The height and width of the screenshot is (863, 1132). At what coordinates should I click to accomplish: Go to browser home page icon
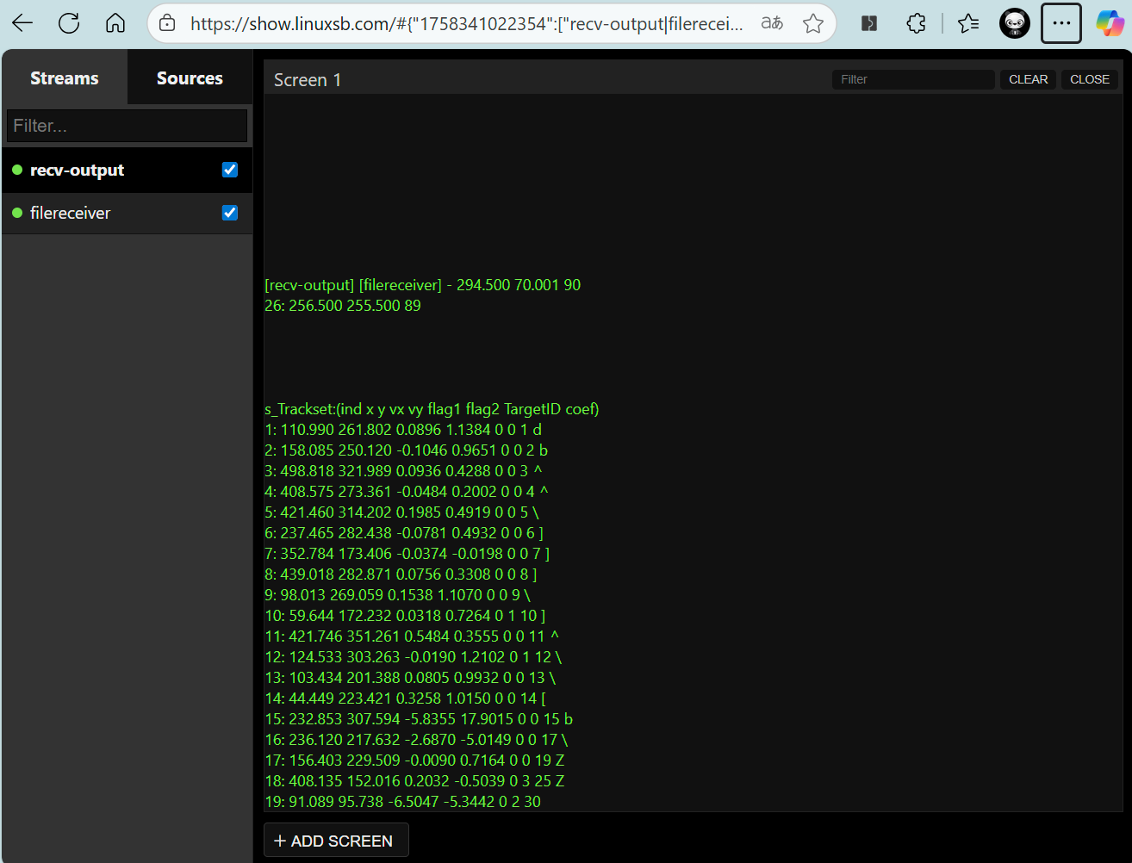click(x=115, y=24)
